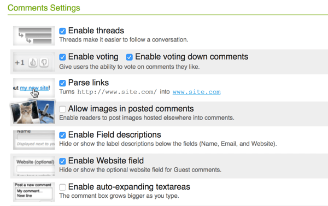Click the Comments Settings heading
This screenshot has width=328, height=206.
click(x=44, y=8)
